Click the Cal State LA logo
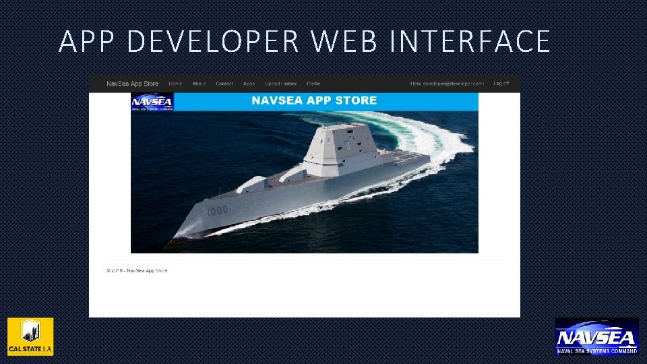 pyautogui.click(x=30, y=337)
